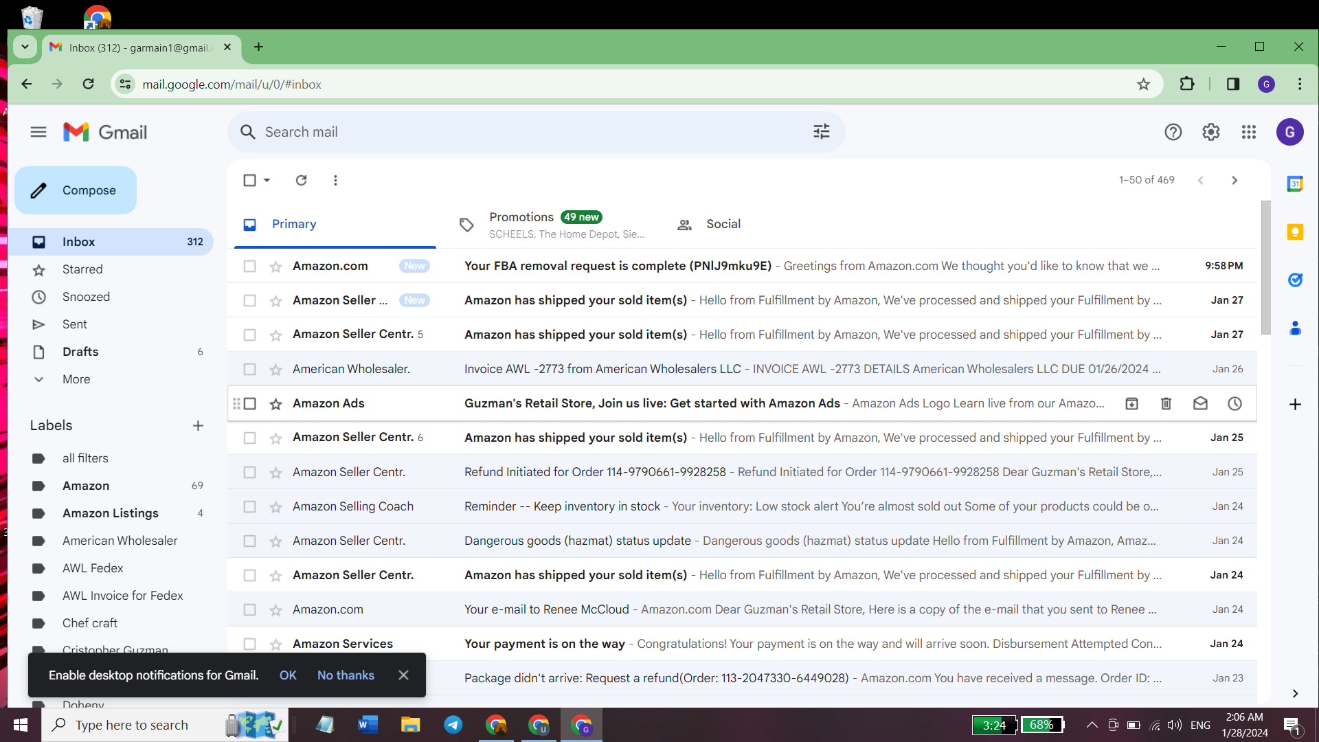Decline notifications with No thanks
This screenshot has height=742, width=1319.
346,675
